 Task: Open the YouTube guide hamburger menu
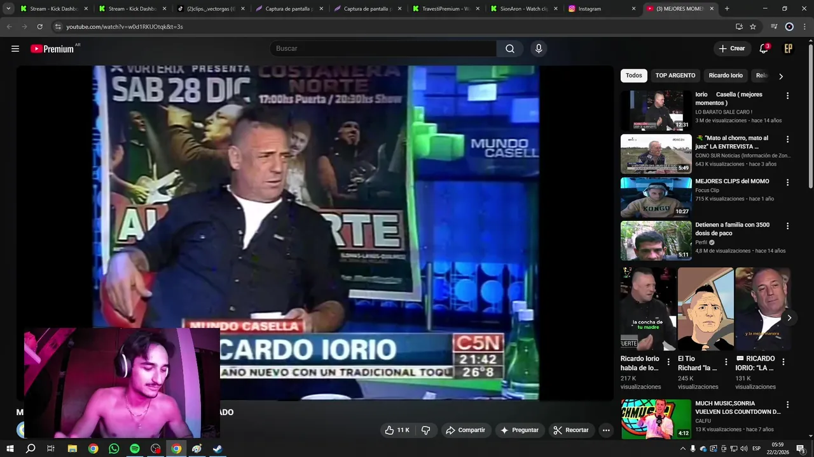(x=15, y=49)
